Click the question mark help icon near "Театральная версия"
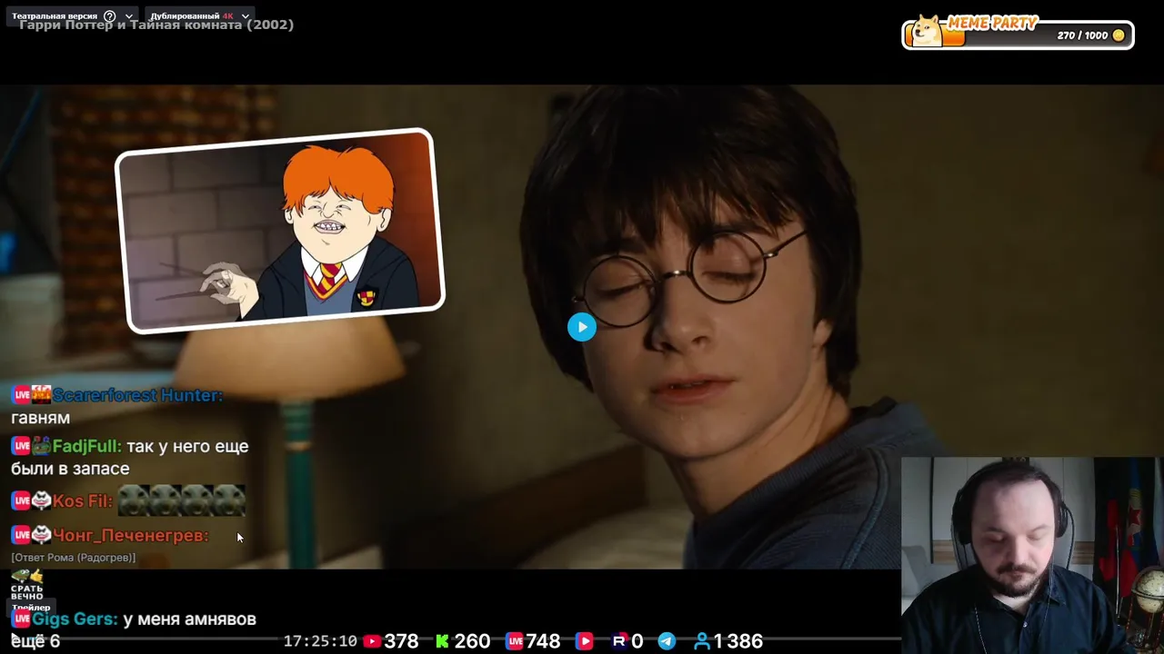Screen dimensions: 1164x654 click(110, 16)
